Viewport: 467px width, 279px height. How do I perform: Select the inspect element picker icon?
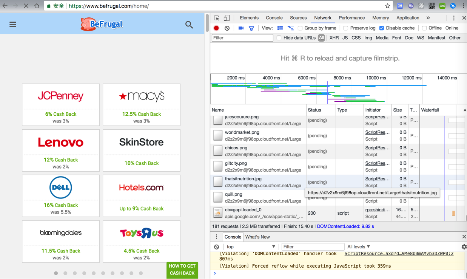pos(217,18)
